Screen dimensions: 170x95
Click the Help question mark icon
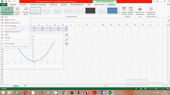[x=154, y=1]
